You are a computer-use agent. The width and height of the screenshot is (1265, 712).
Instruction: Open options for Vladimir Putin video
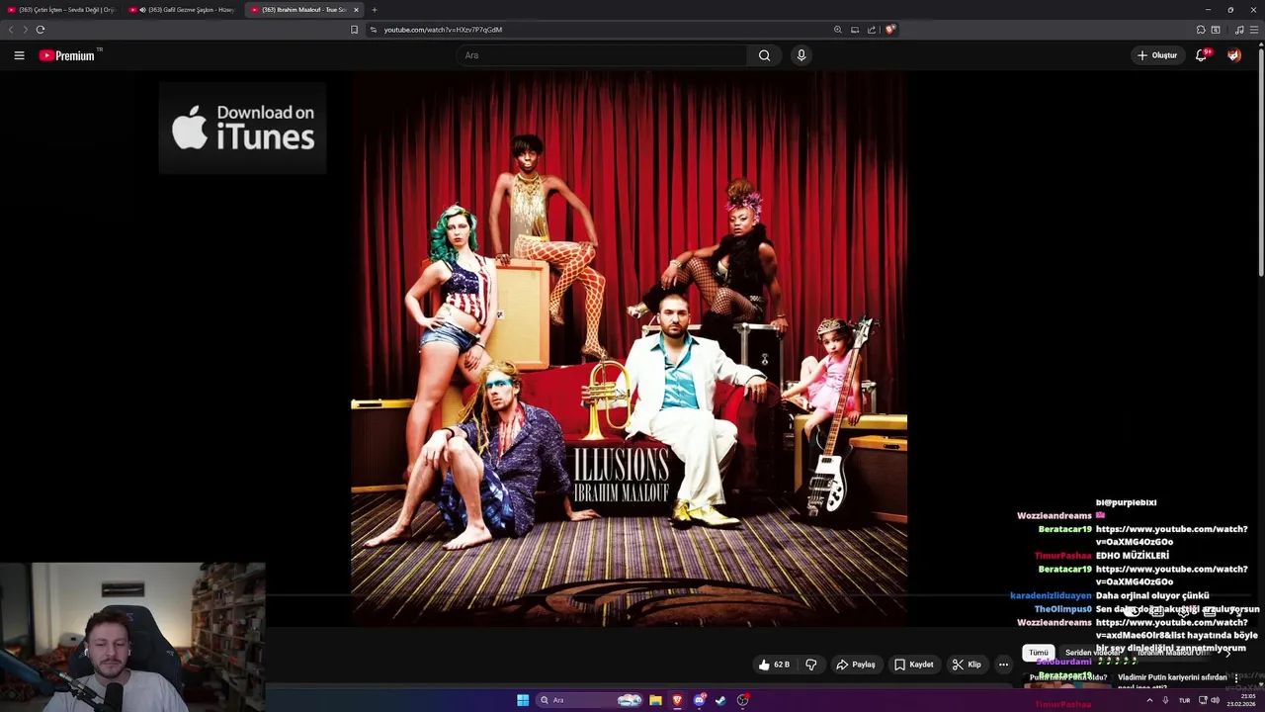(1235, 678)
